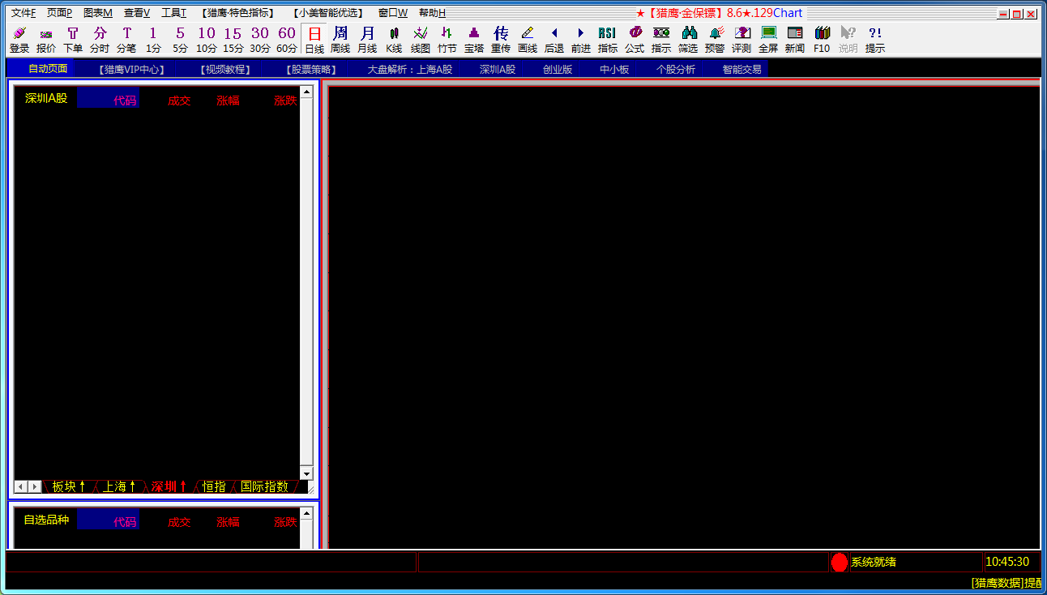
Task: Sort 深圳A股 list by 张幅 header
Action: click(x=228, y=101)
